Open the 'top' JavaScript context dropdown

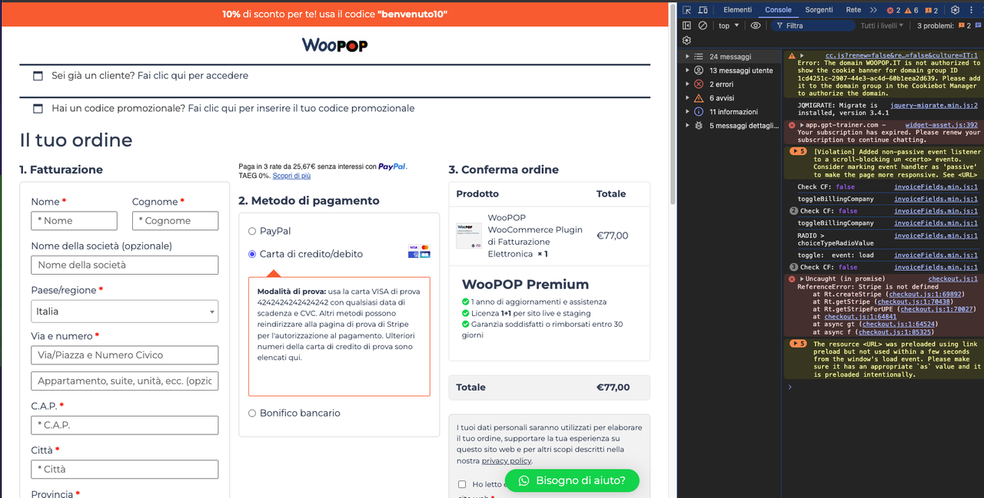click(728, 25)
